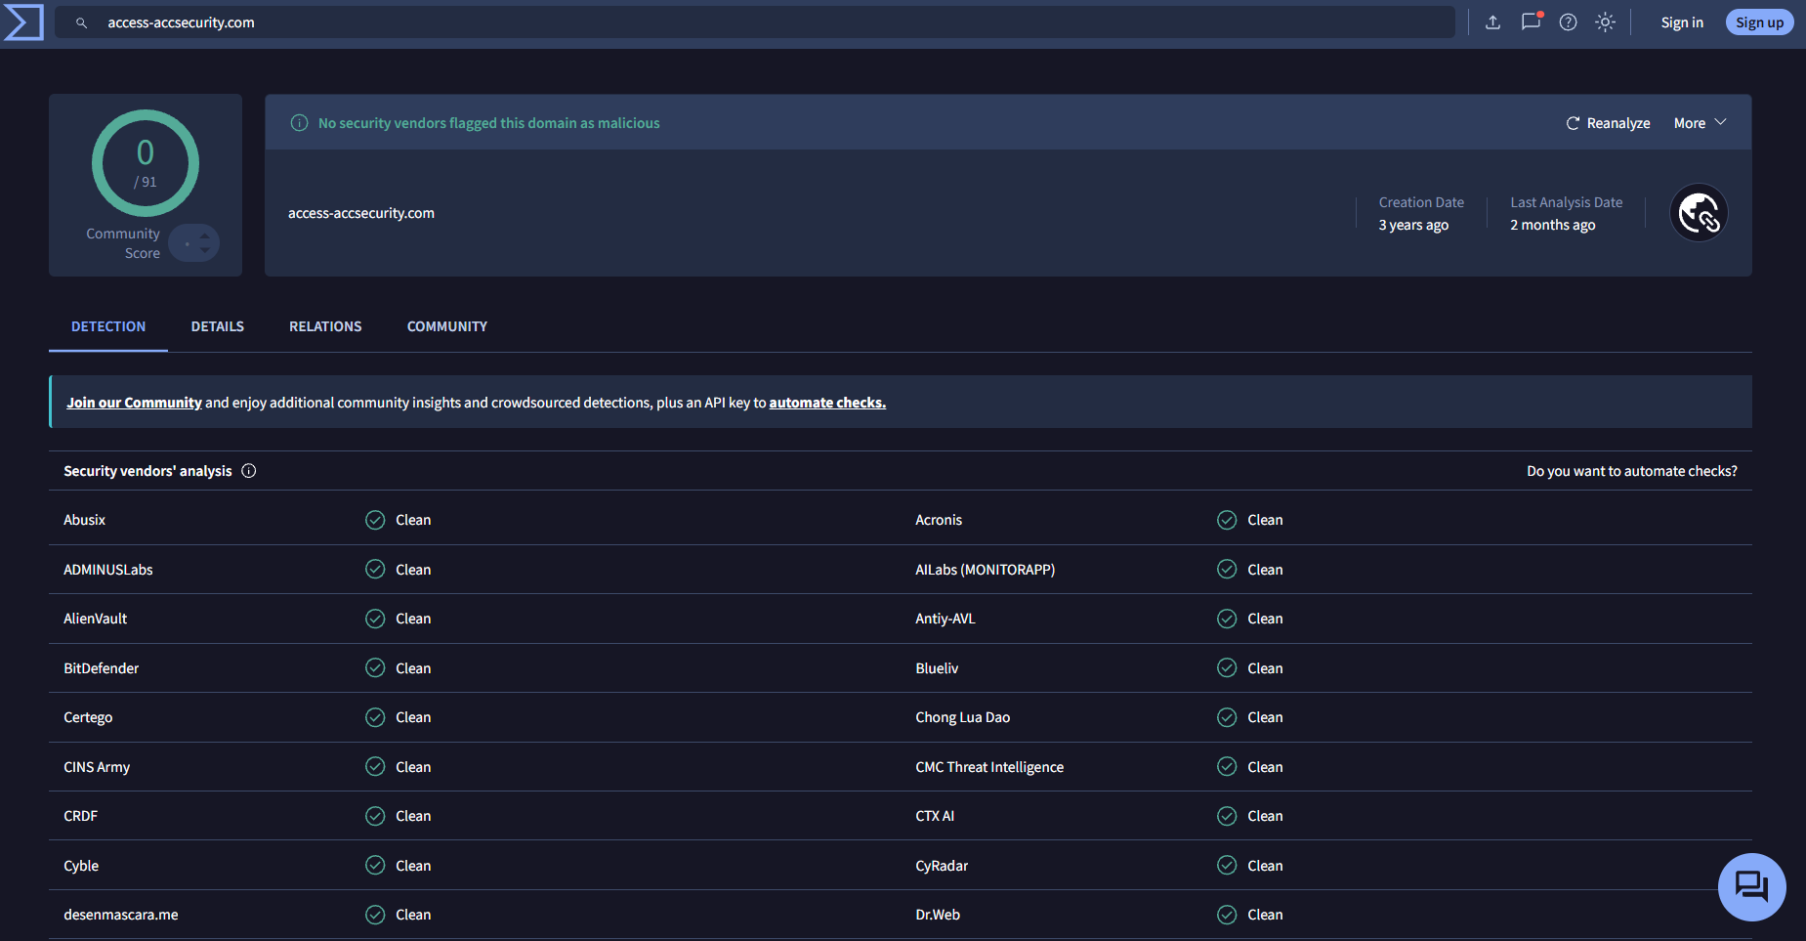Click the Sign in link

coord(1682,22)
